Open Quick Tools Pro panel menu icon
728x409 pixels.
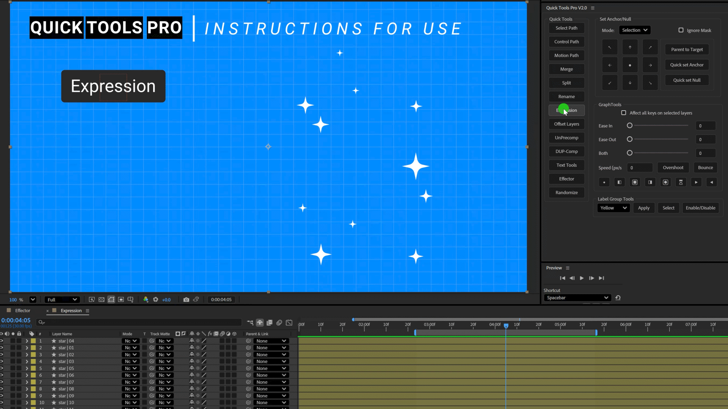(593, 8)
